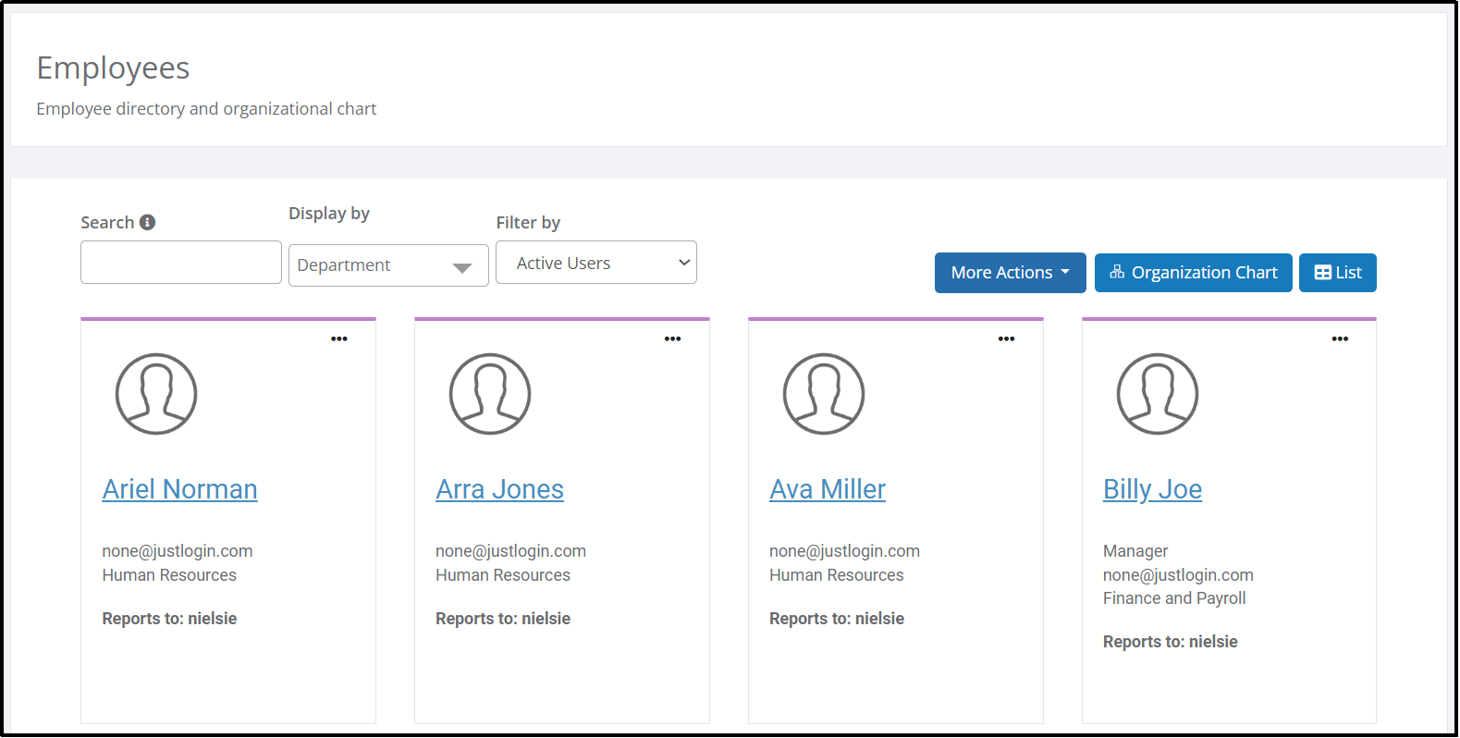Image resolution: width=1460 pixels, height=738 pixels.
Task: Switch to the List view
Action: [x=1338, y=273]
